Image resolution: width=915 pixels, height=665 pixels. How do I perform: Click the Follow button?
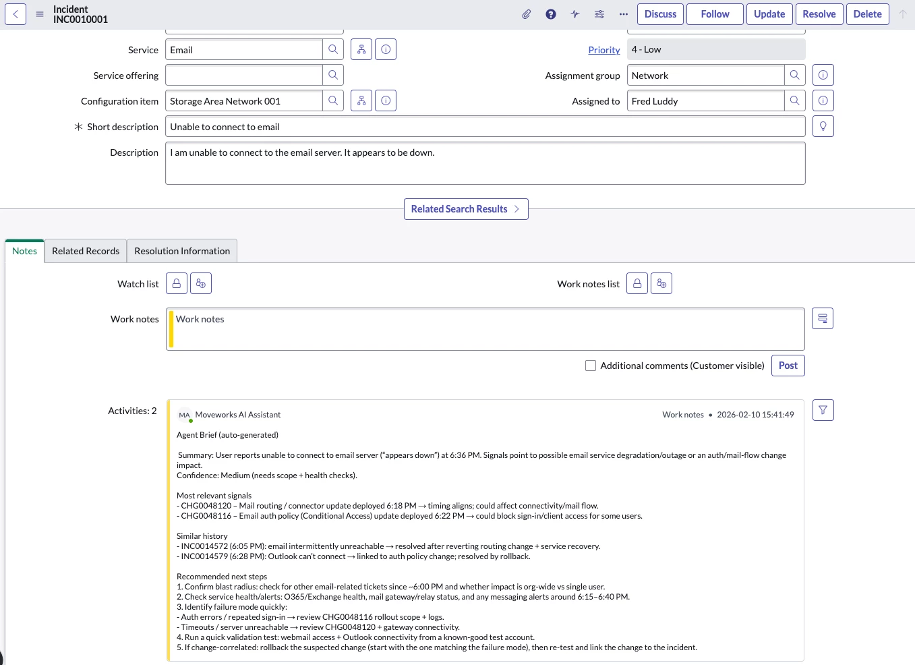pyautogui.click(x=715, y=14)
